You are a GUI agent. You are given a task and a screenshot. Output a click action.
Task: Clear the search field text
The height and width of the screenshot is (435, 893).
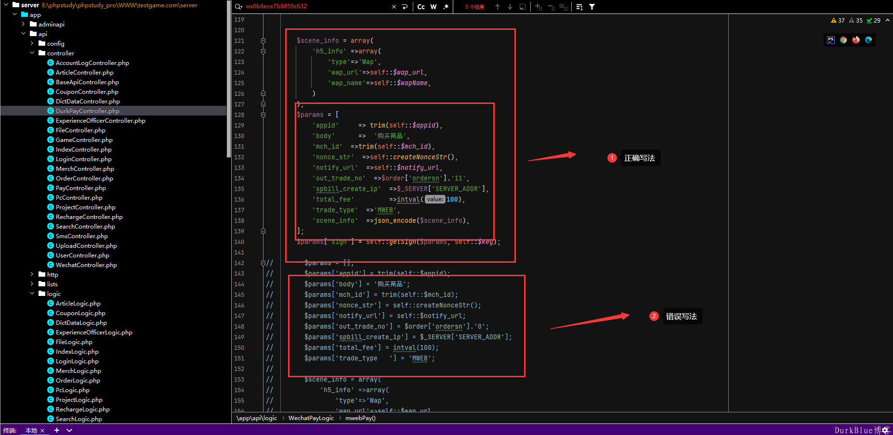pos(394,7)
